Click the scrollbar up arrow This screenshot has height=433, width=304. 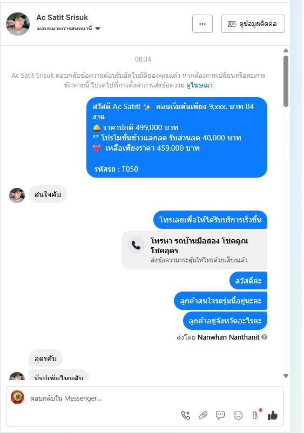pyautogui.click(x=286, y=51)
